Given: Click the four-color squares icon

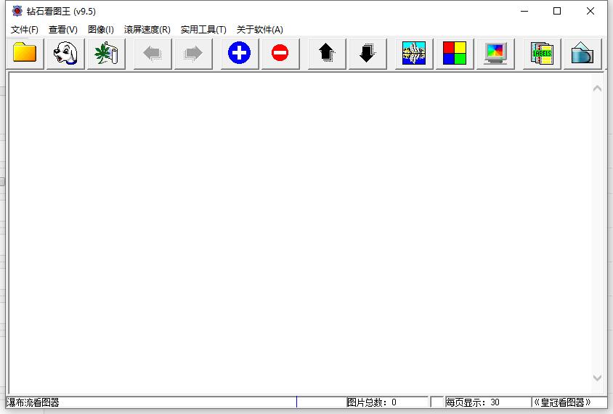Looking at the screenshot, I should tap(455, 54).
